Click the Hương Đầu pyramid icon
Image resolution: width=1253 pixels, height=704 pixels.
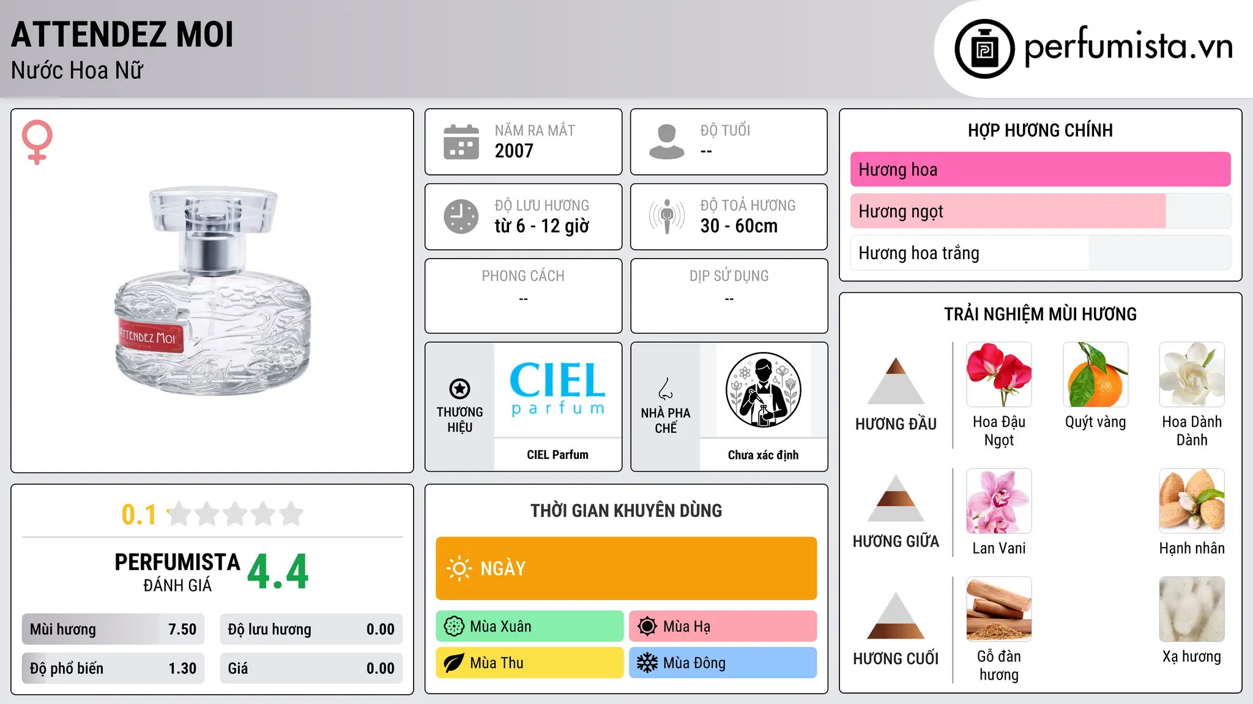[x=896, y=380]
